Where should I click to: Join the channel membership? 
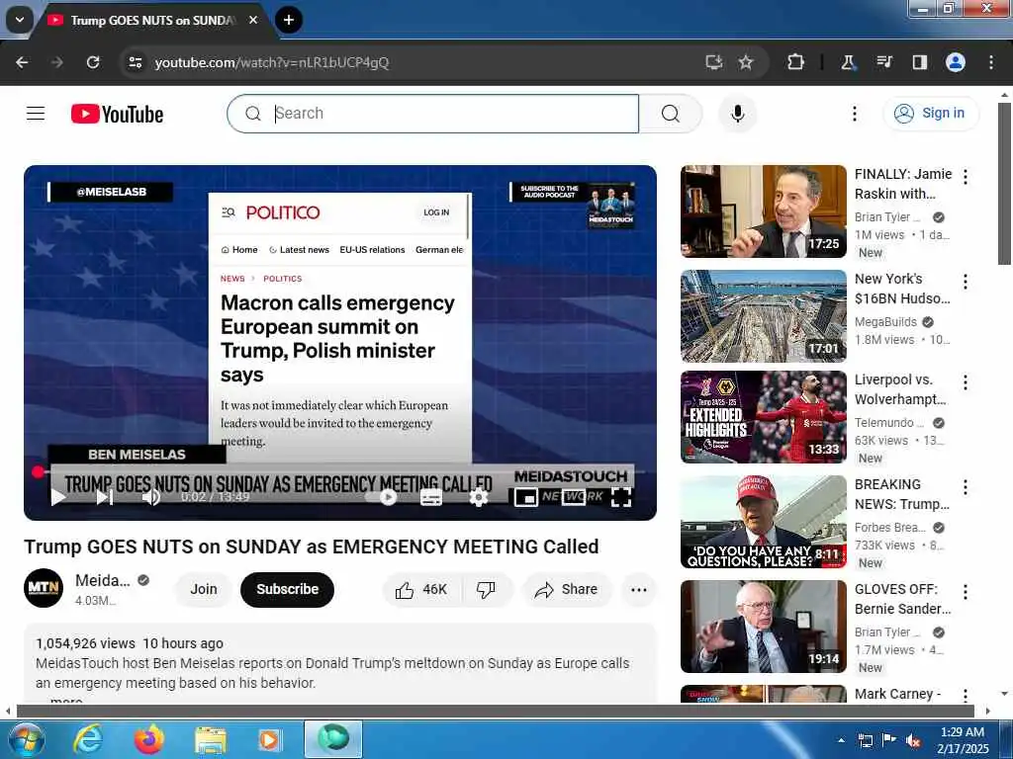click(x=204, y=589)
